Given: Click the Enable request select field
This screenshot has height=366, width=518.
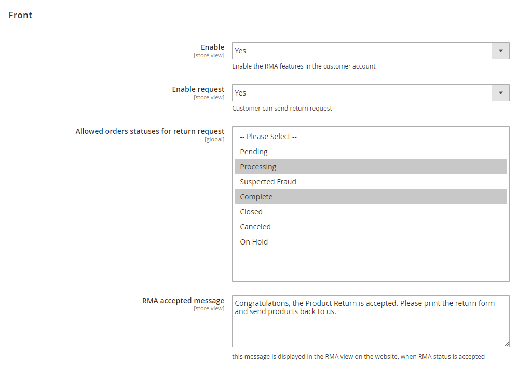Looking at the screenshot, I should coord(362,93).
